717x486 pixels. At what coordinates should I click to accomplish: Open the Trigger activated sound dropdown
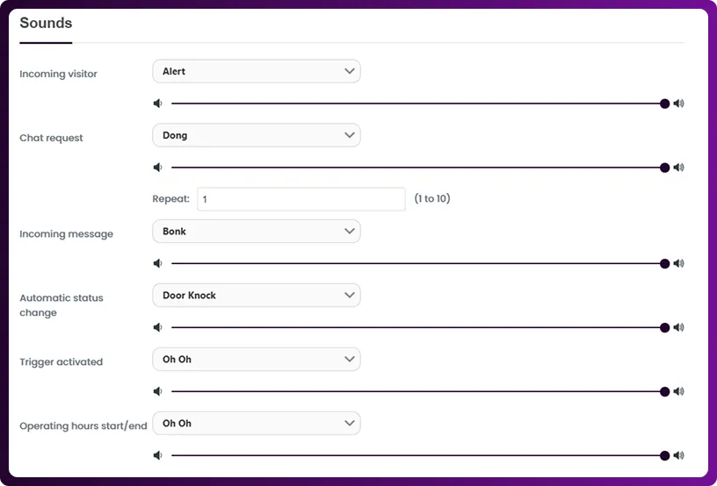[x=256, y=360]
